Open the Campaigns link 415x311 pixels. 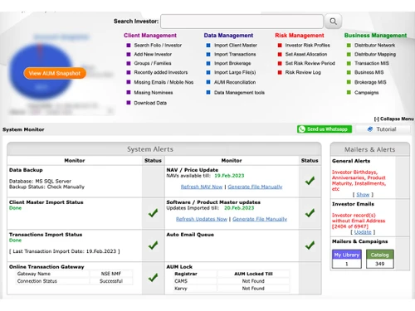coord(366,93)
